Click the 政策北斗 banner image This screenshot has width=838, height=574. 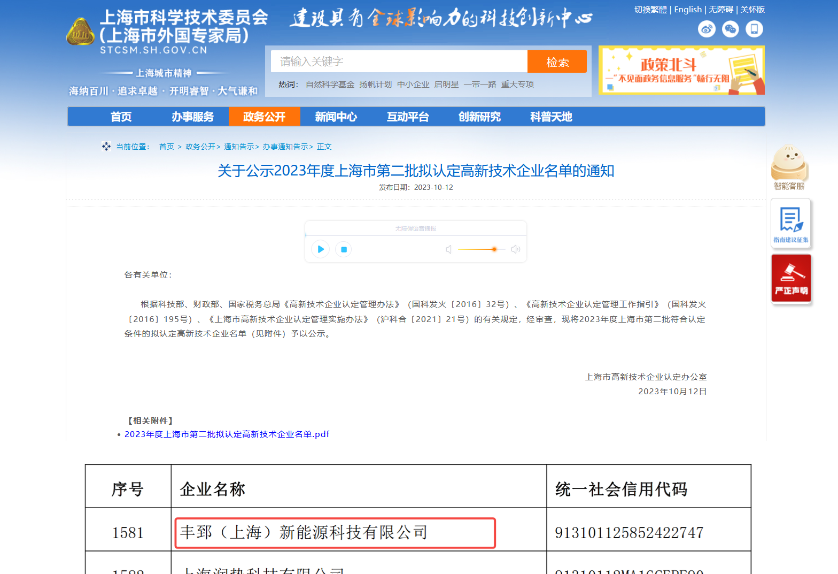681,71
